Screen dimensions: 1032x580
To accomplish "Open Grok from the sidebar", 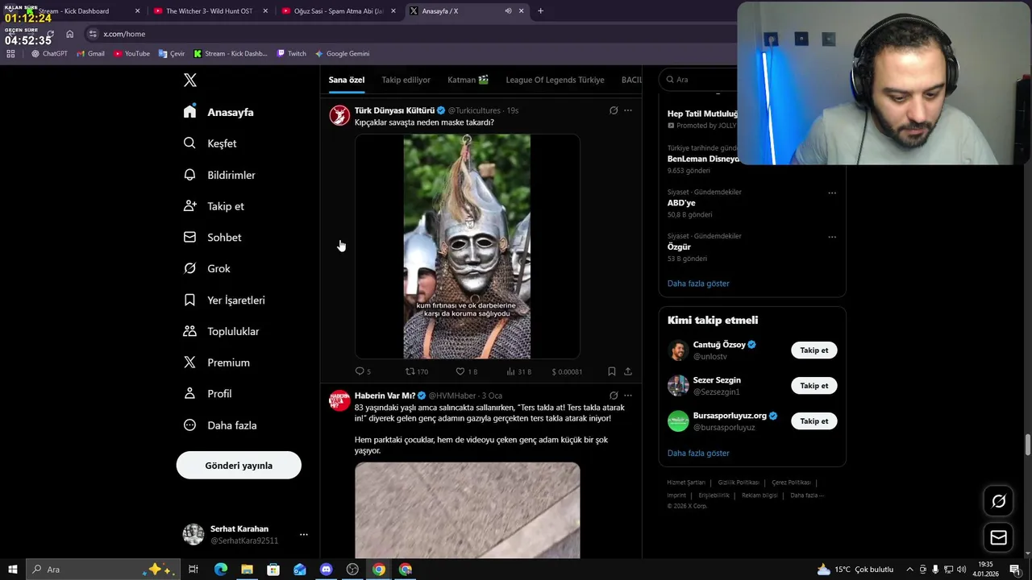I will coord(206,268).
